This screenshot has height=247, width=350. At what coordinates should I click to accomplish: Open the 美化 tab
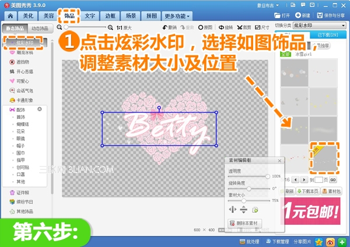coord(28,16)
